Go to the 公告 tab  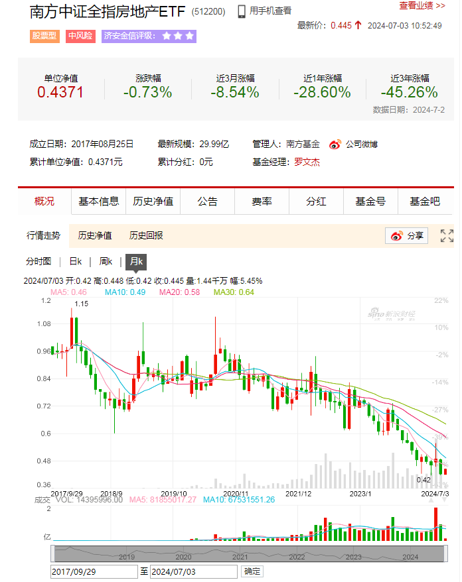(x=207, y=201)
